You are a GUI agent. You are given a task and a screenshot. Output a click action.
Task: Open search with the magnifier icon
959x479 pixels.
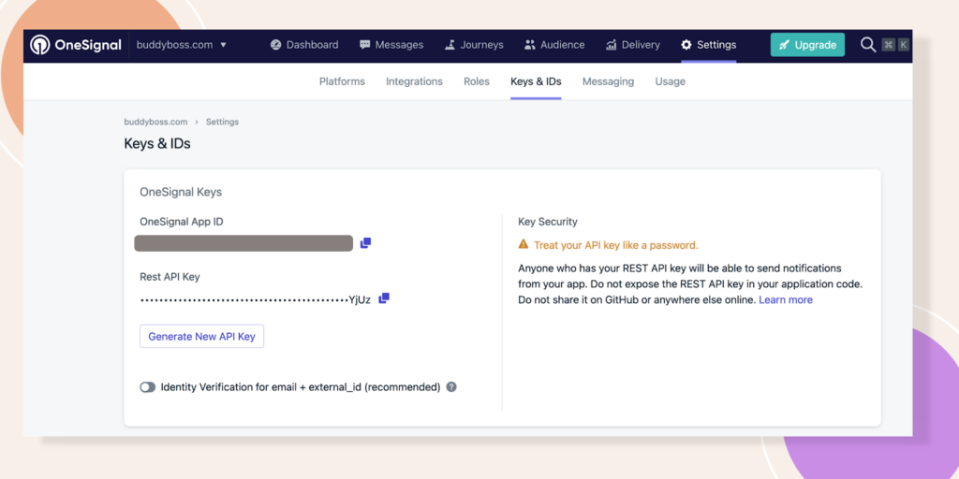tap(868, 45)
